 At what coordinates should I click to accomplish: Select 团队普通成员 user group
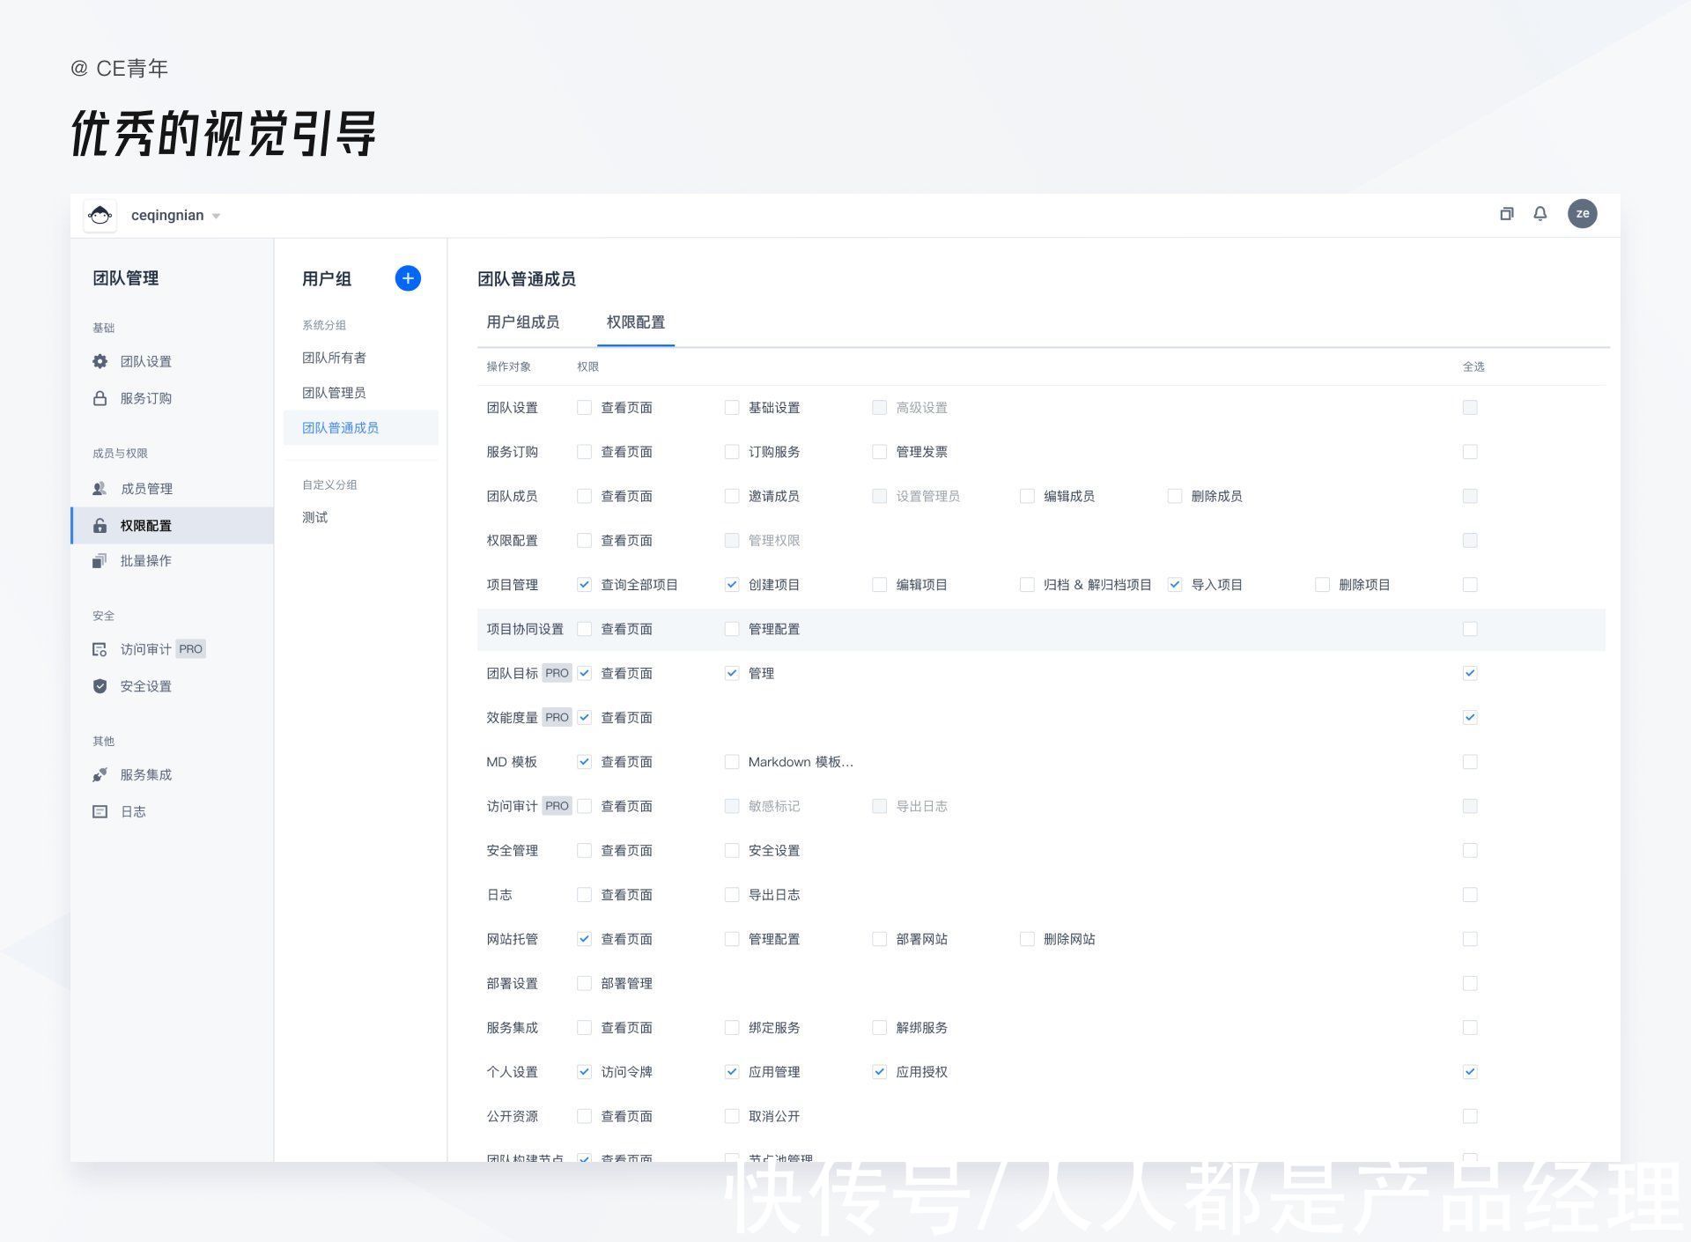tap(361, 428)
